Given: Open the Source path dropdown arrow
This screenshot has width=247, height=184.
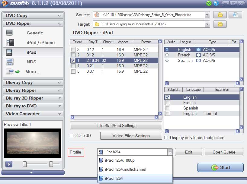Looking at the screenshot, I should (207, 15).
